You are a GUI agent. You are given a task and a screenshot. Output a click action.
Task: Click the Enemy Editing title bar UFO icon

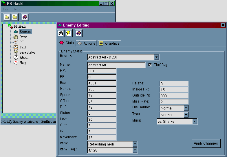60,25
